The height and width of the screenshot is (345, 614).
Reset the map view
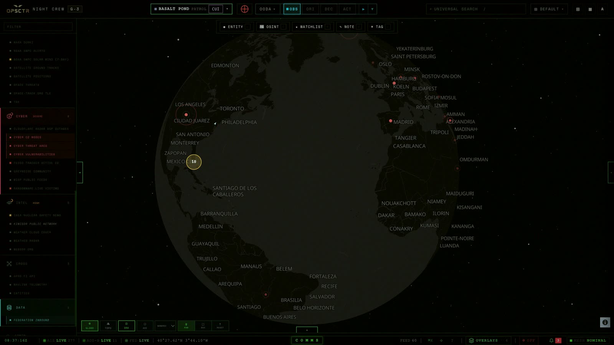[x=220, y=326]
